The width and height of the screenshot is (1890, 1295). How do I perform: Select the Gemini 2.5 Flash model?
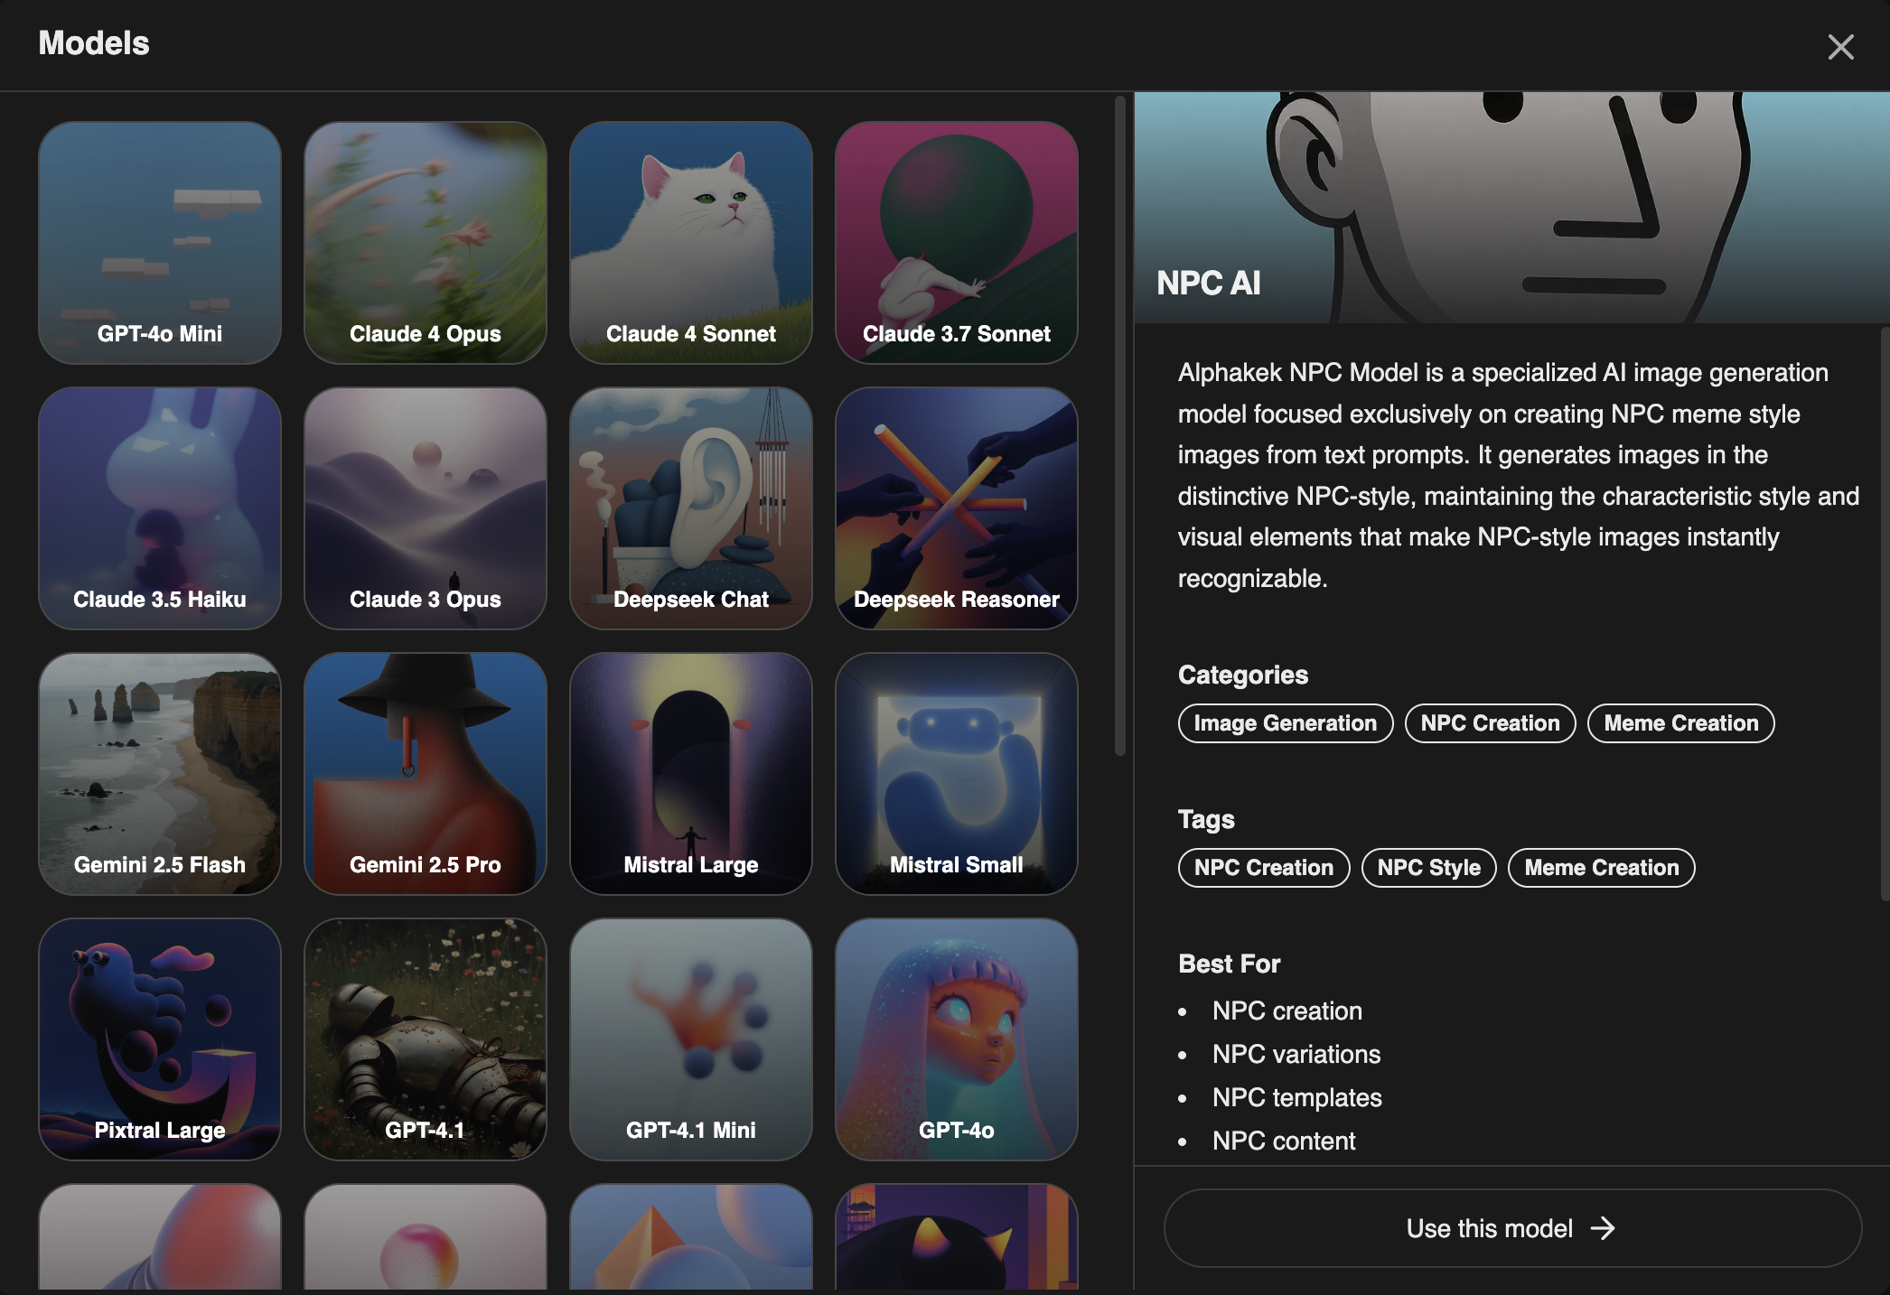click(x=160, y=774)
